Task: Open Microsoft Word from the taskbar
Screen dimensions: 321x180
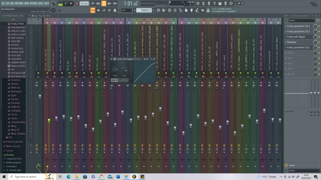Action: pos(118,177)
